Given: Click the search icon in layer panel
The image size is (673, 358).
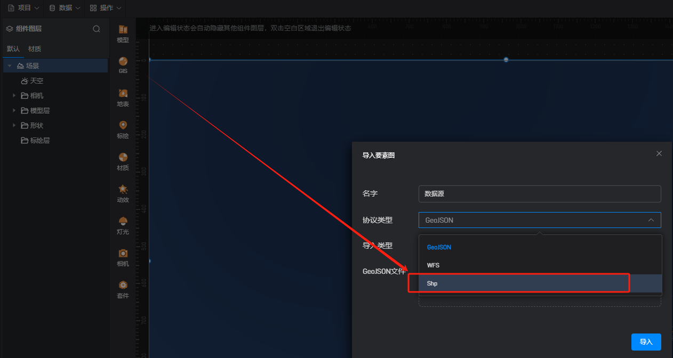Looking at the screenshot, I should tap(97, 29).
